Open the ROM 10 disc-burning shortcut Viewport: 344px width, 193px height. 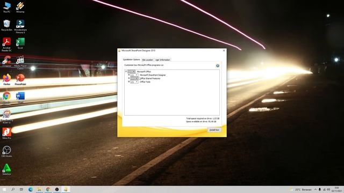point(7,117)
